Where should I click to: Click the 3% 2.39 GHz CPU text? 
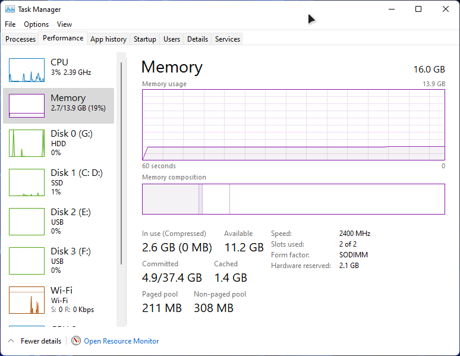coord(71,72)
